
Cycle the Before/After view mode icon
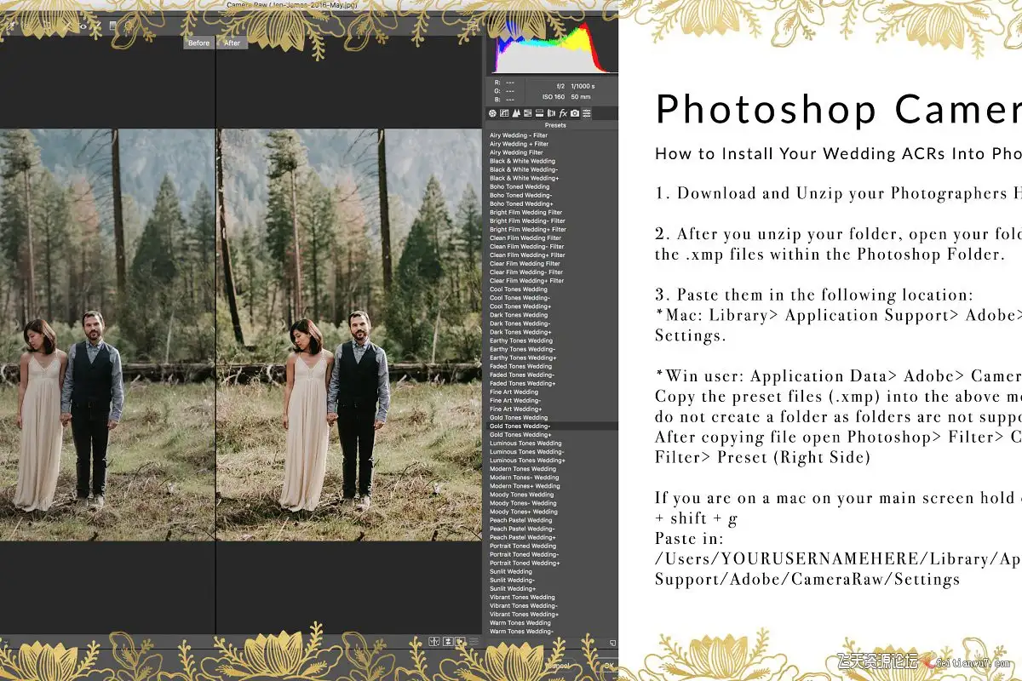pyautogui.click(x=434, y=642)
